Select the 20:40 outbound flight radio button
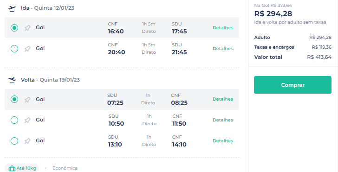The height and width of the screenshot is (172, 338). (14, 49)
